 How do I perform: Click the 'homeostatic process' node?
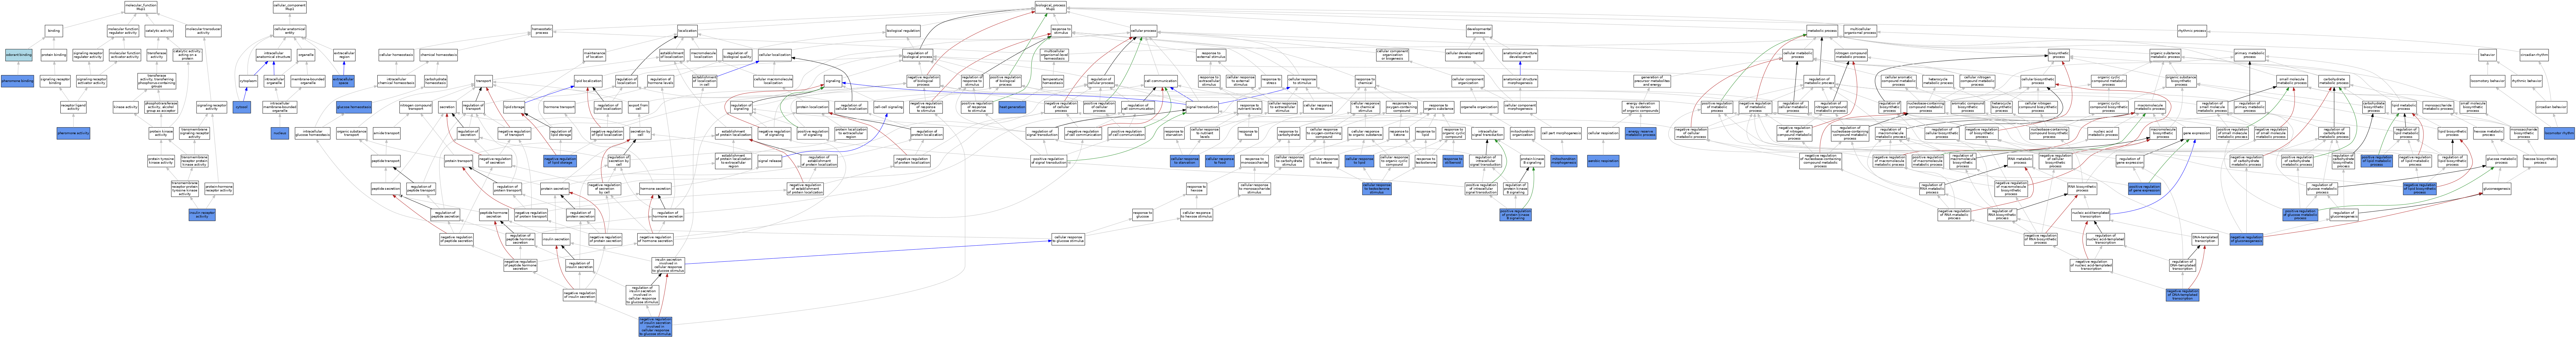pos(541,31)
